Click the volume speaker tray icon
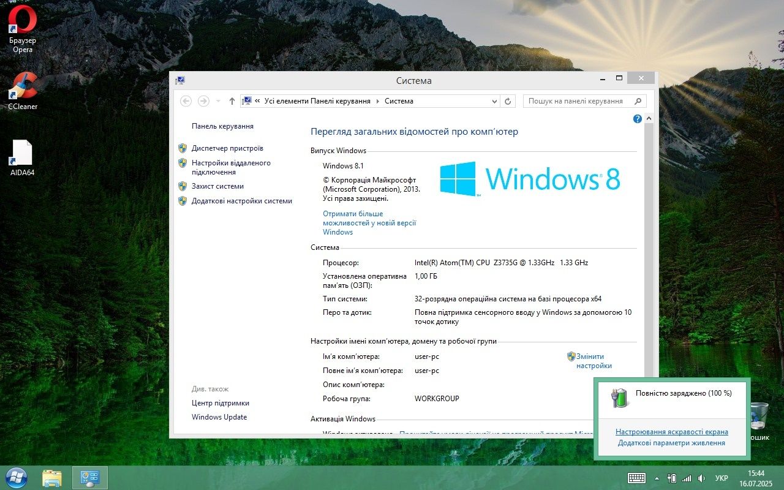 (x=702, y=478)
